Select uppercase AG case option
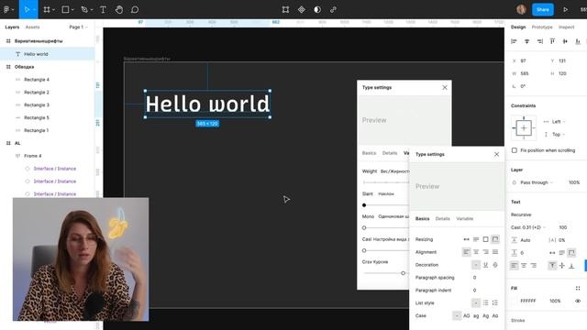The height and width of the screenshot is (330, 587). (467, 315)
